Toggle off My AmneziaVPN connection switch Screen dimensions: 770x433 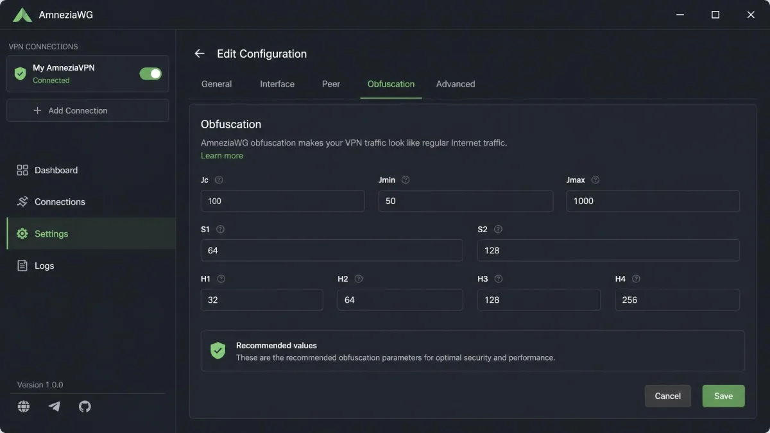[151, 74]
